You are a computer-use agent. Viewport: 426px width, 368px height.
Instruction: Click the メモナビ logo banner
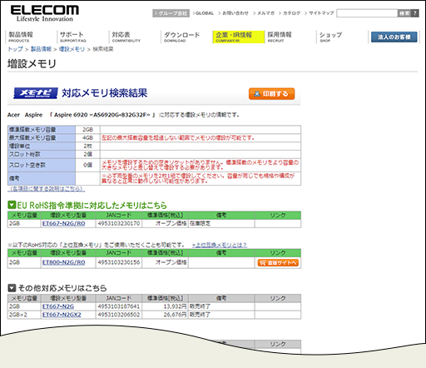click(x=36, y=93)
